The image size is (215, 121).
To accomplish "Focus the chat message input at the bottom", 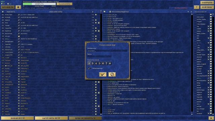I will coord(155,118).
